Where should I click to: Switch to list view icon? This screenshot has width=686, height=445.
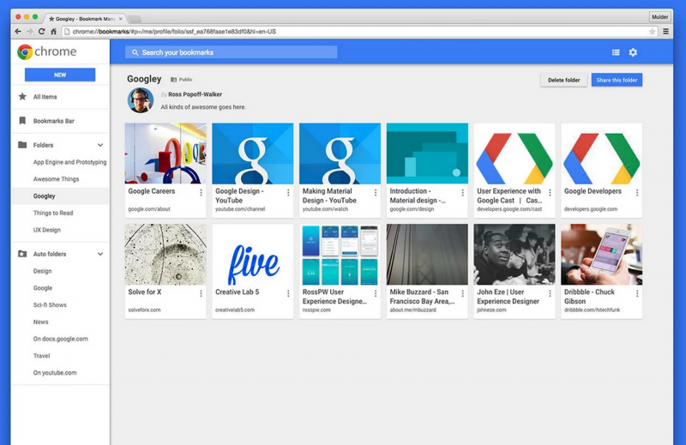click(x=616, y=52)
